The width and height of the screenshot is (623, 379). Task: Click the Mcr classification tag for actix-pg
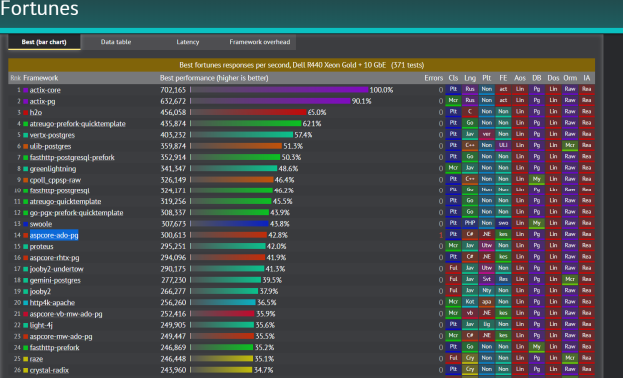pos(453,100)
